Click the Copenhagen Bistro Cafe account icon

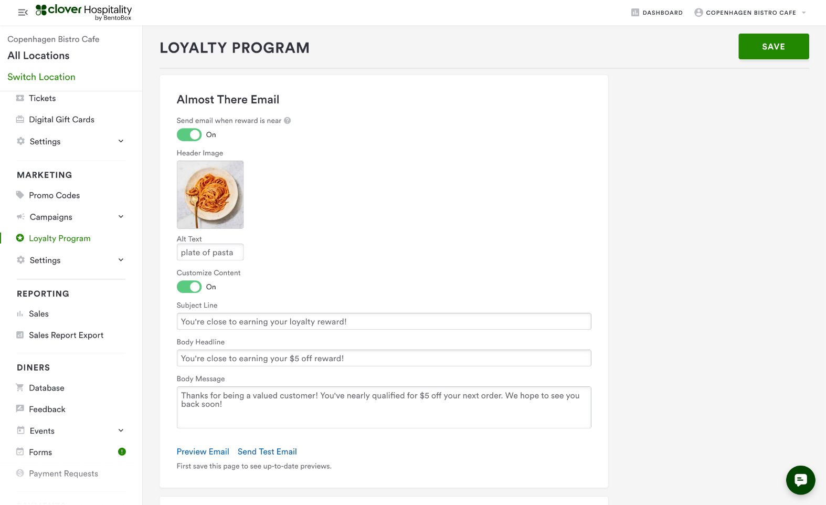pyautogui.click(x=698, y=13)
